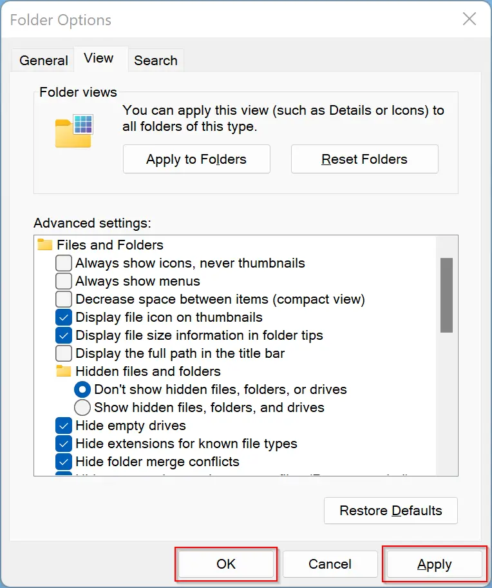The height and width of the screenshot is (588, 492).
Task: Open the Search tab
Action: [156, 61]
